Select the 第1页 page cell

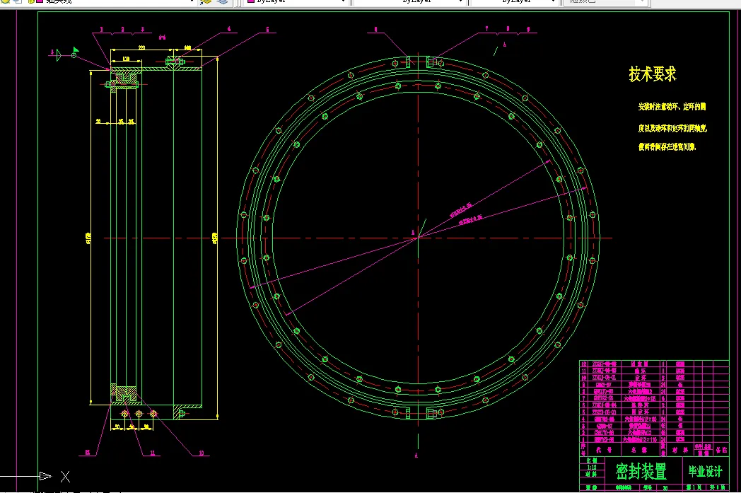[694, 487]
